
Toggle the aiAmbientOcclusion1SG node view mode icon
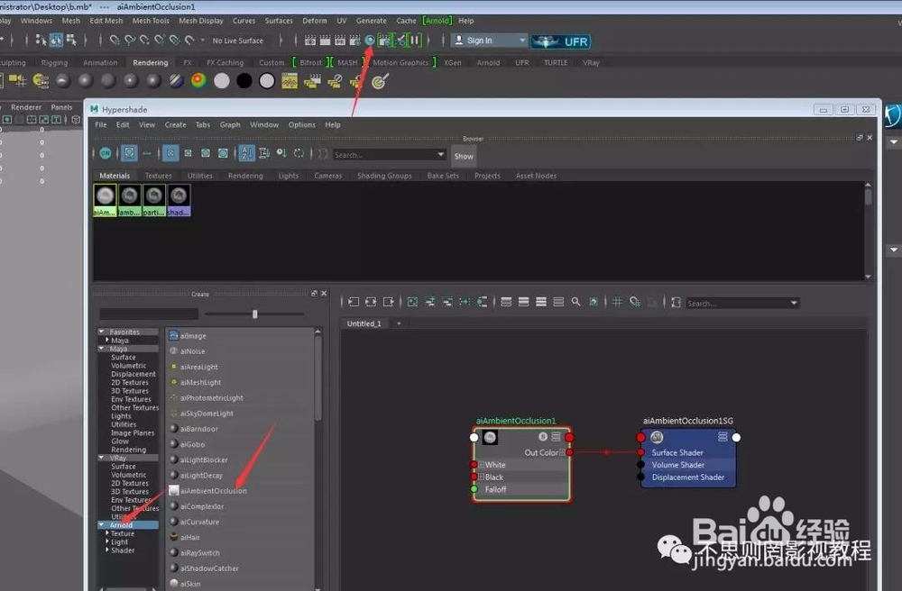[723, 437]
